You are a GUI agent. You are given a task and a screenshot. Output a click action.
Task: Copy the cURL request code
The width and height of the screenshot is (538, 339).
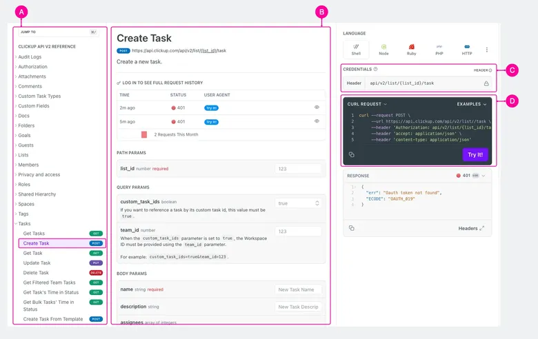(352, 154)
